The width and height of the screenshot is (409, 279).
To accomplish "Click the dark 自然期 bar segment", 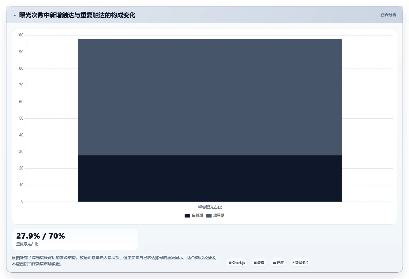I will point(210,178).
